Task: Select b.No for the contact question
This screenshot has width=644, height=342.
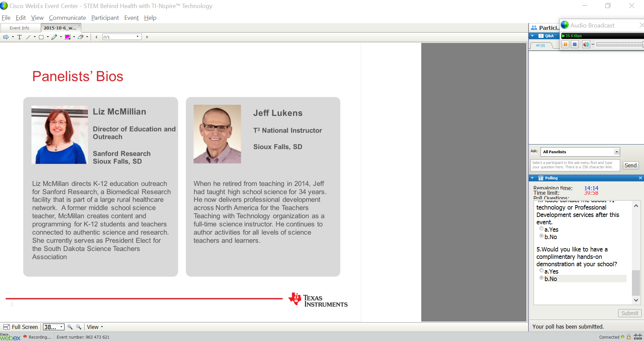Action: (x=542, y=236)
